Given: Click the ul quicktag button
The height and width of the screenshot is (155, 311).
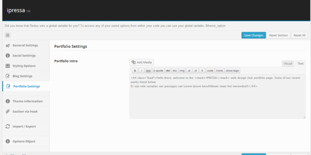Looking at the screenshot, I should [189, 71].
